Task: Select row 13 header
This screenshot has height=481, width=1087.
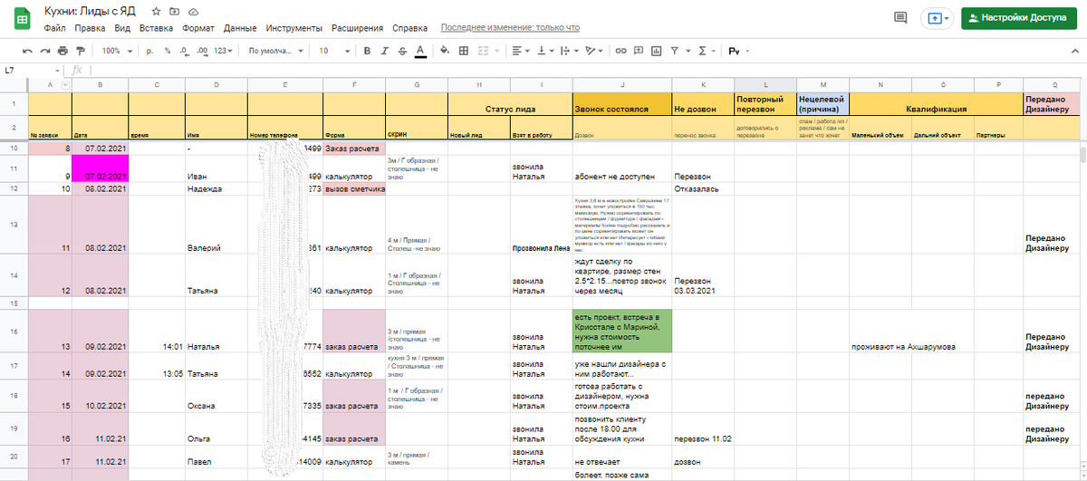Action: [14, 225]
